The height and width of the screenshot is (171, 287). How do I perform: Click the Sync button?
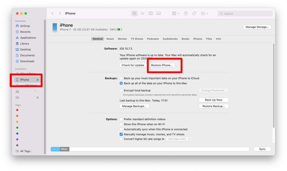[262, 149]
